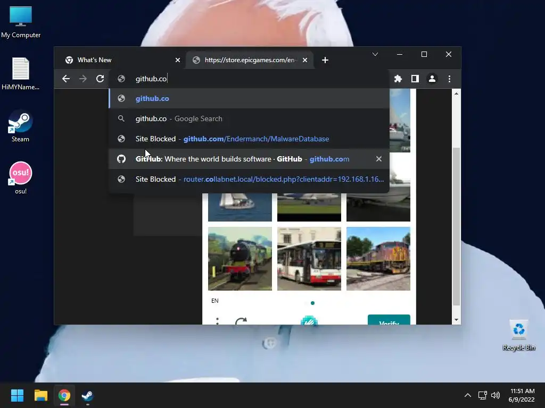Open Chrome's three-dot menu
Screen dimensions: 545x408
tap(449, 79)
